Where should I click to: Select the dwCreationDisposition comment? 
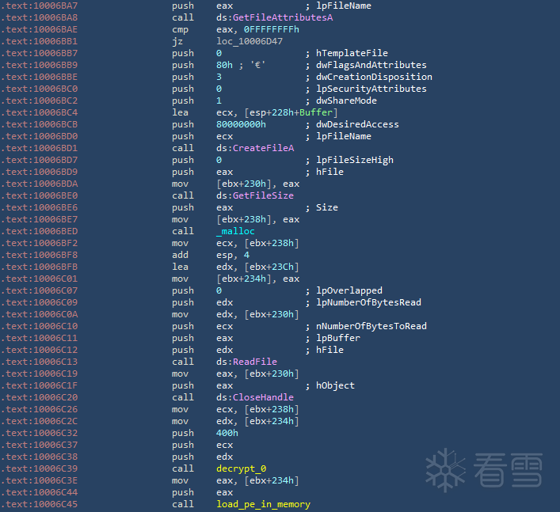[374, 77]
